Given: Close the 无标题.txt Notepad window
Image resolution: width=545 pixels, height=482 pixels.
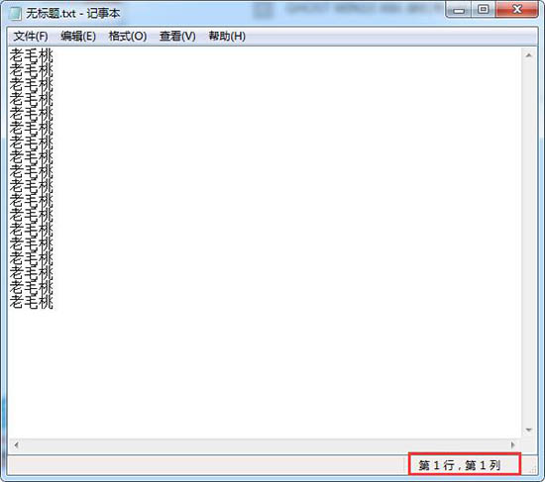Looking at the screenshot, I should (517, 10).
